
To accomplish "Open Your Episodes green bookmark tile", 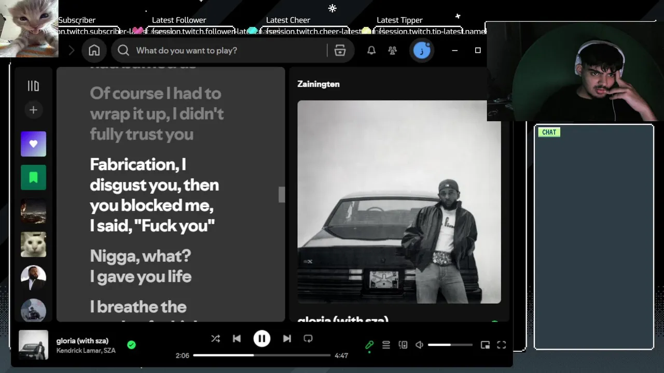I will coord(33,178).
